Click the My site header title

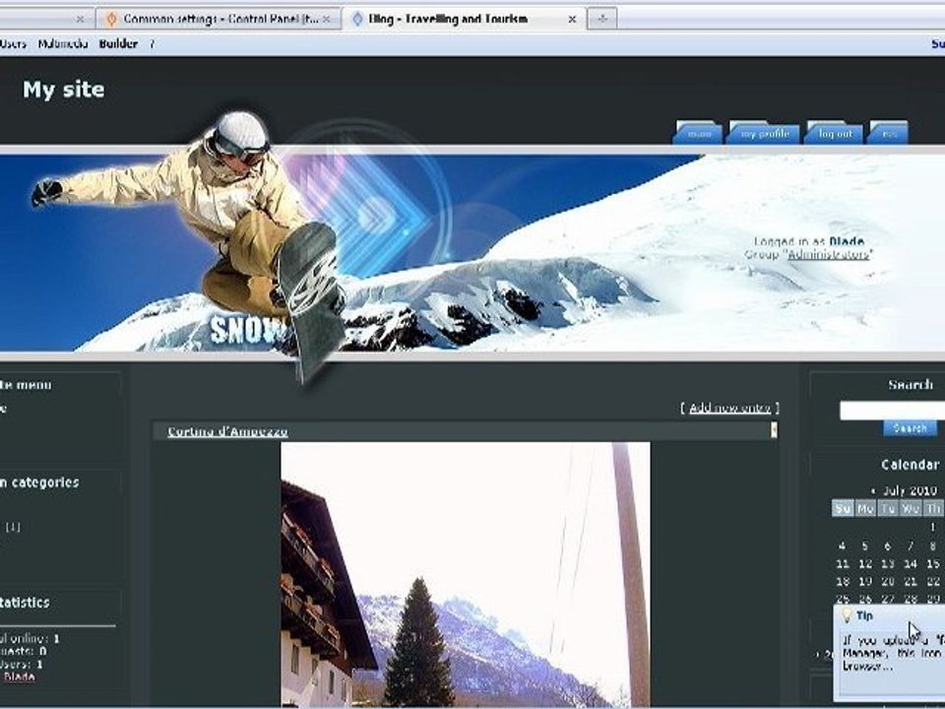coord(64,90)
